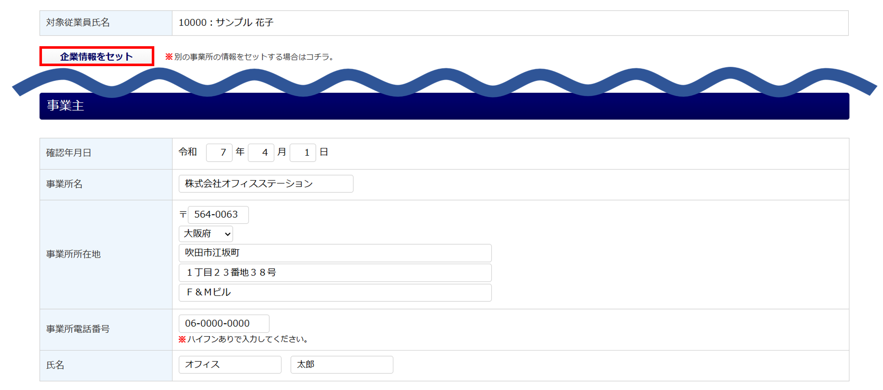Click the 事業所所在地 label cell
This screenshot has height=390, width=883.
[73, 254]
